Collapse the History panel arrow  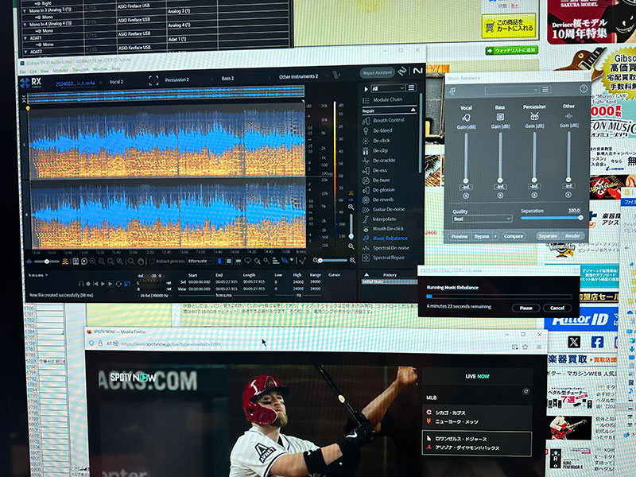coord(366,274)
